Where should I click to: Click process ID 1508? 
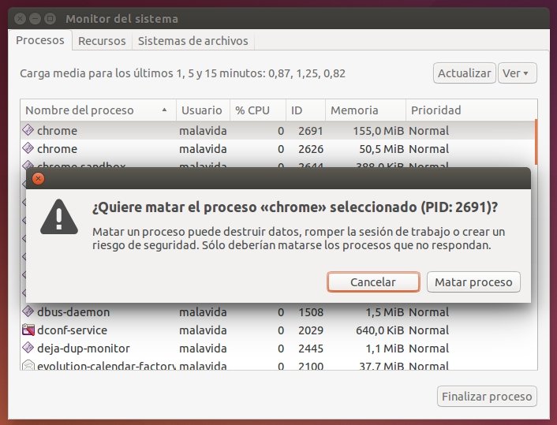[x=311, y=312]
